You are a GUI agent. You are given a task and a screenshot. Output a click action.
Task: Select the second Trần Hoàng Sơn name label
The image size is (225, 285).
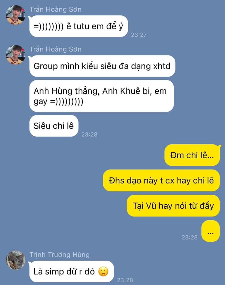[x=55, y=50]
